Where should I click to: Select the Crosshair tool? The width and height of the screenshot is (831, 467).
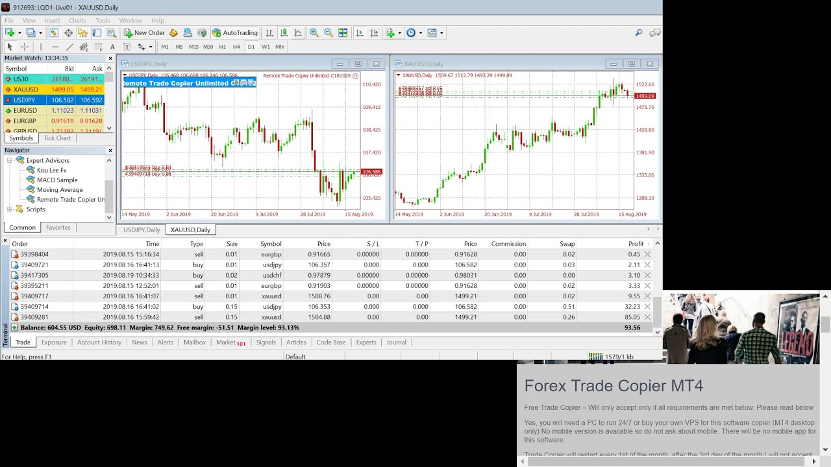[25, 47]
